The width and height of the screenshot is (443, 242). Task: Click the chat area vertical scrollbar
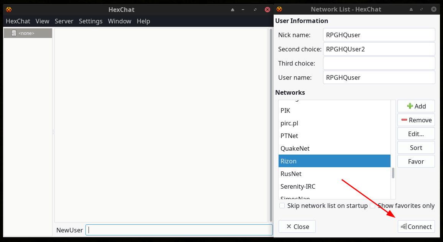[x=271, y=125]
